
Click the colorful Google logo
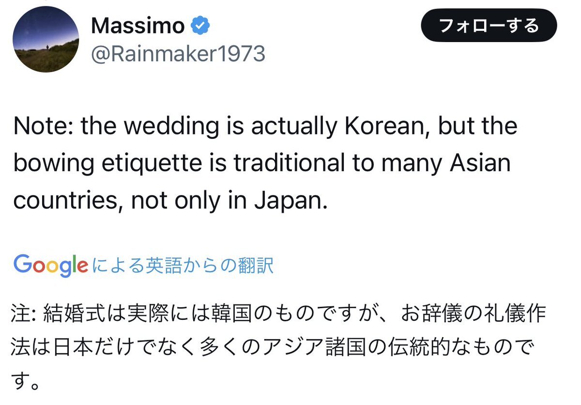coord(50,266)
